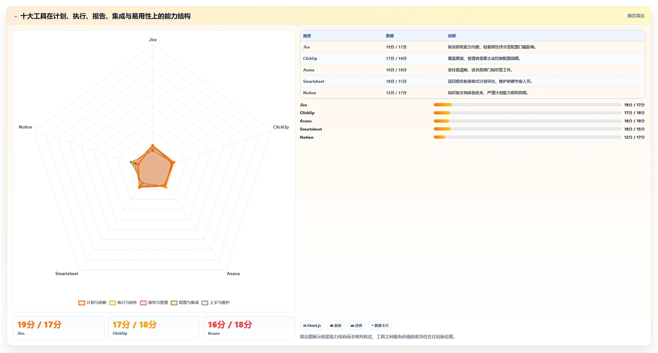Hide the 报告与管理 legend series
Screen dimensions: 658x353
click(x=154, y=303)
